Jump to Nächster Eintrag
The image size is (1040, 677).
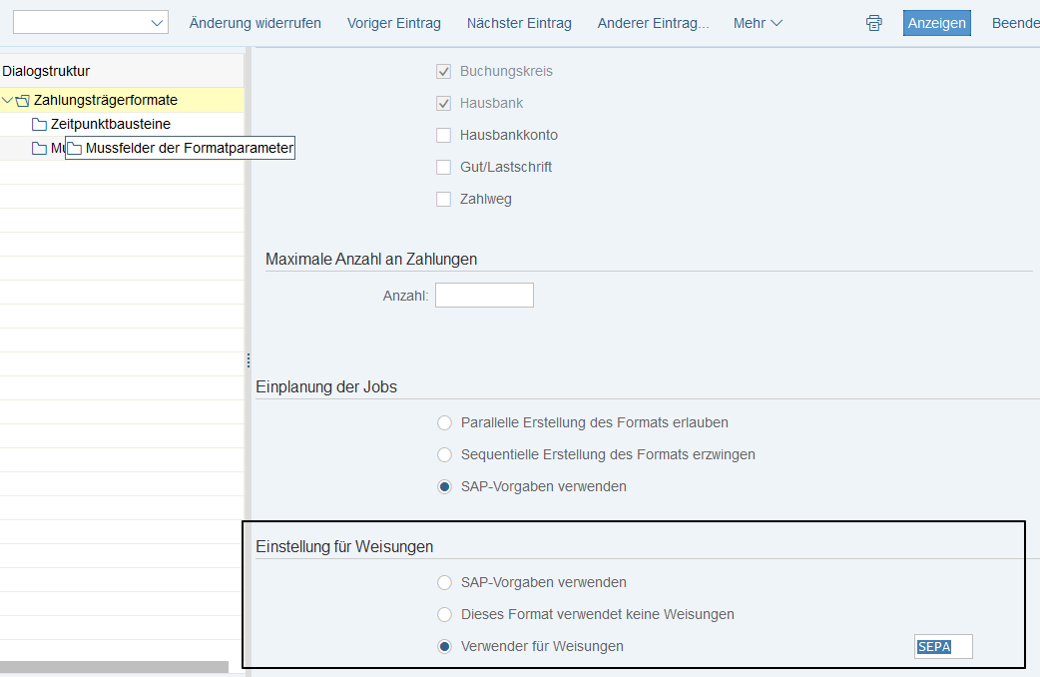(519, 23)
